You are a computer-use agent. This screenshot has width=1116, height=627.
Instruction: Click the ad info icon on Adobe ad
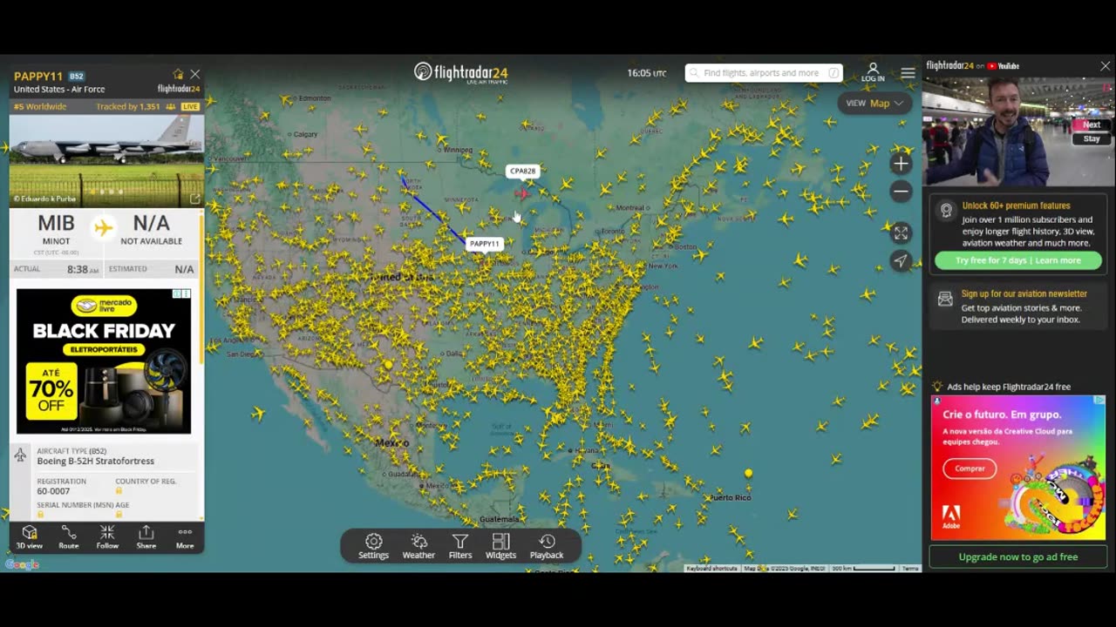pos(1099,401)
